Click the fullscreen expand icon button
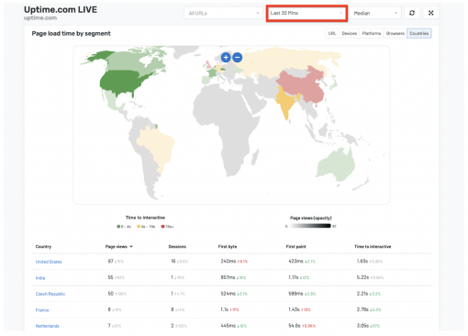The width and height of the screenshot is (468, 336). pyautogui.click(x=430, y=13)
